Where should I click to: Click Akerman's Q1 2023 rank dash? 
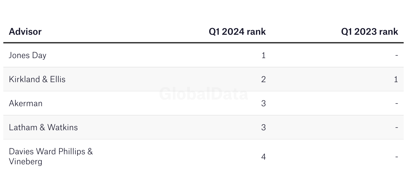pos(397,104)
